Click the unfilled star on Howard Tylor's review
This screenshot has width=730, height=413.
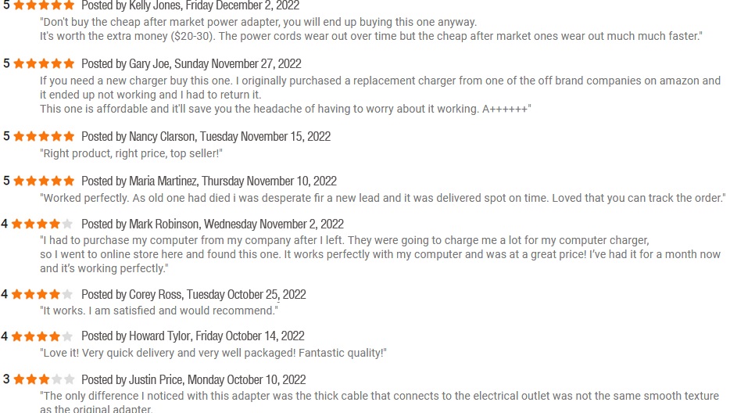coord(67,336)
